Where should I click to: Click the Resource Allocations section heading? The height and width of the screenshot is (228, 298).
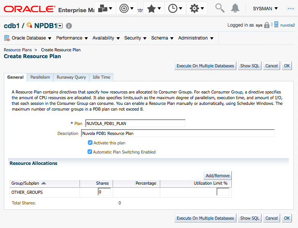[33, 163]
